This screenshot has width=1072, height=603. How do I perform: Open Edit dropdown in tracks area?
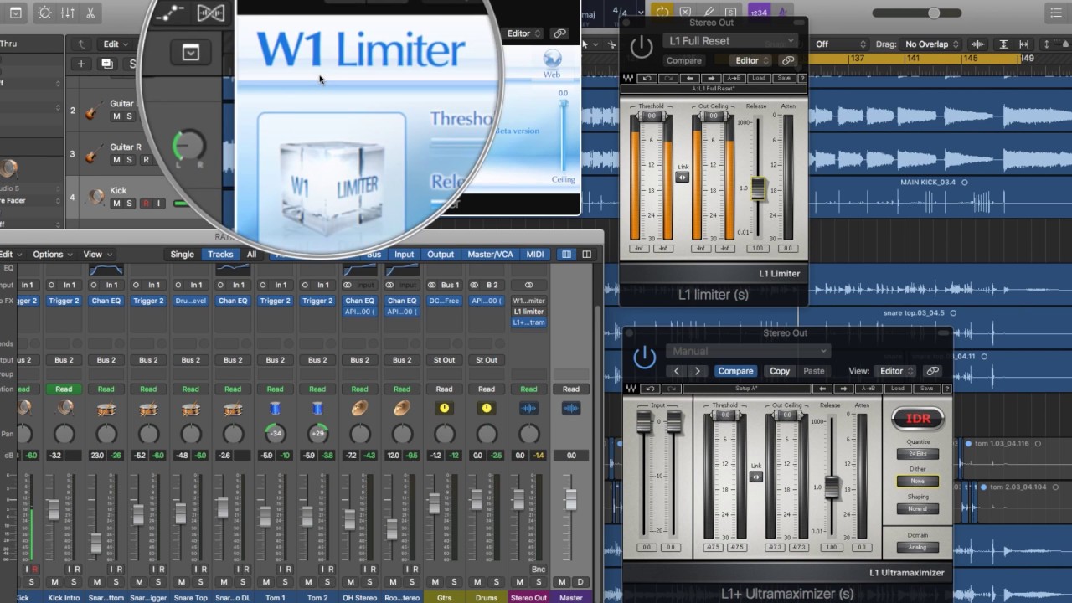(x=116, y=44)
